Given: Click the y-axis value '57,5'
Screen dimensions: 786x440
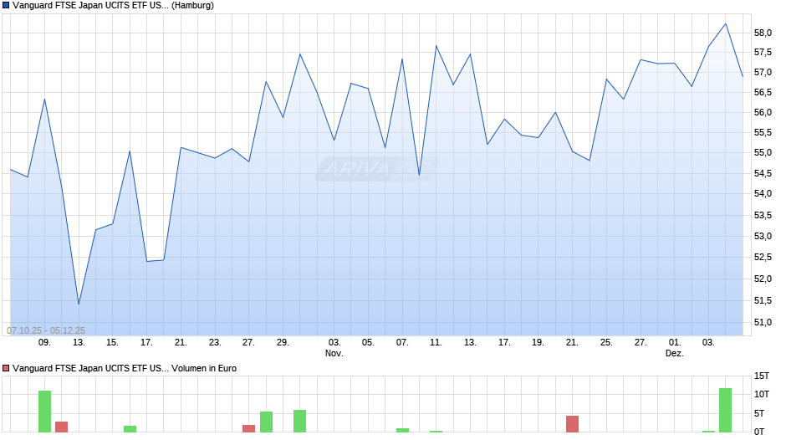Looking at the screenshot, I should click(x=763, y=53).
